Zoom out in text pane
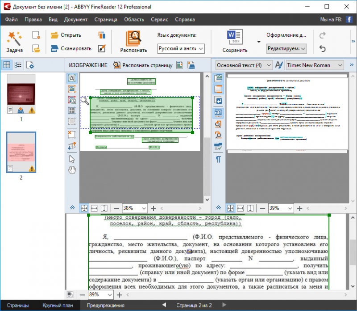Screen dimensions: 357x311 [x=262, y=209]
